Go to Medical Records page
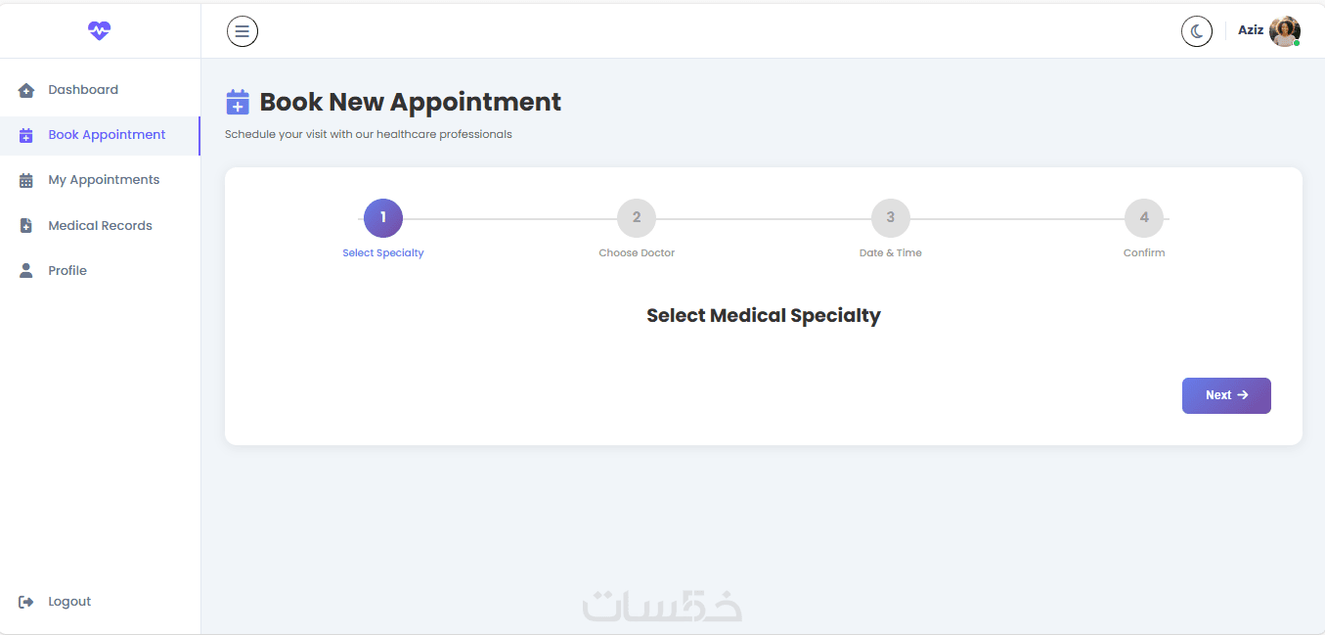The width and height of the screenshot is (1325, 635). click(100, 226)
